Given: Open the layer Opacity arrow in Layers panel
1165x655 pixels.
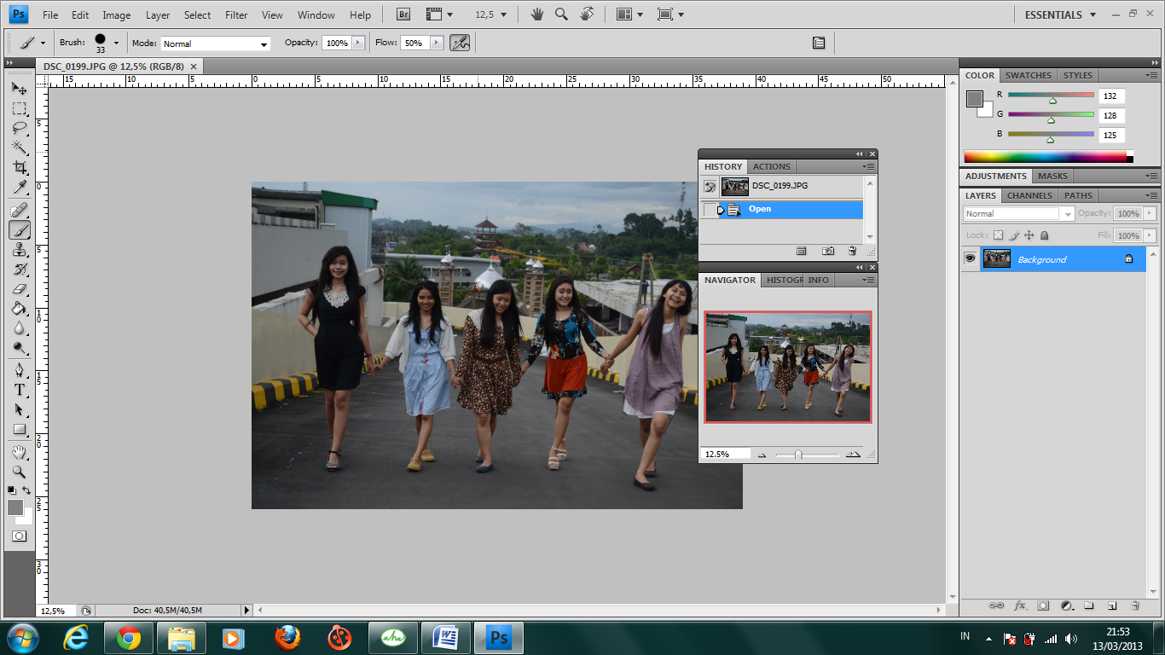Looking at the screenshot, I should coord(1150,214).
